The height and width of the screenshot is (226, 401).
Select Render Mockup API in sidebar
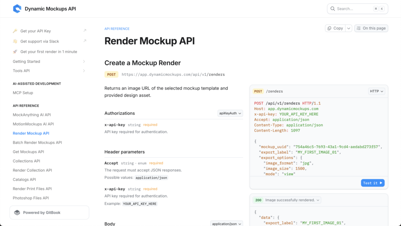coord(31,133)
